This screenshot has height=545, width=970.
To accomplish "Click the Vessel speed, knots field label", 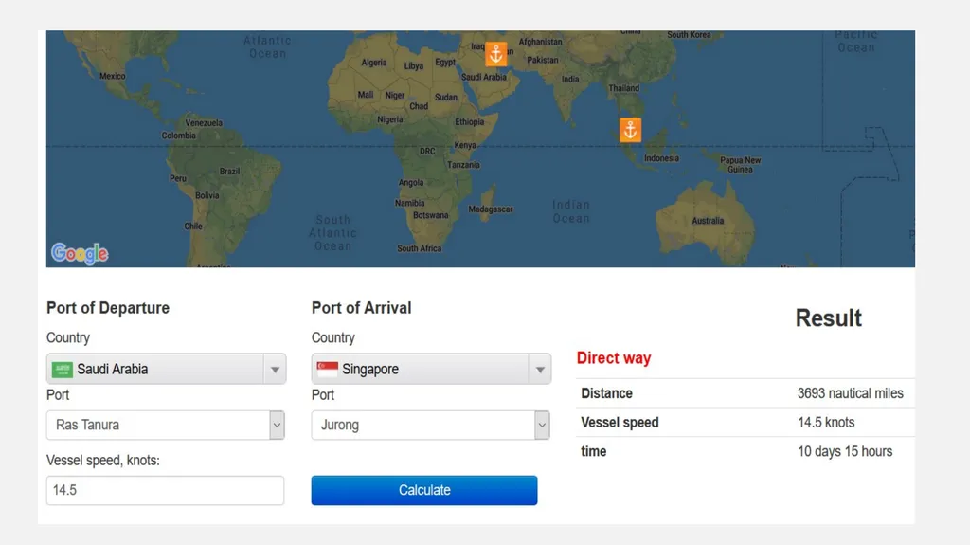I will [x=102, y=460].
